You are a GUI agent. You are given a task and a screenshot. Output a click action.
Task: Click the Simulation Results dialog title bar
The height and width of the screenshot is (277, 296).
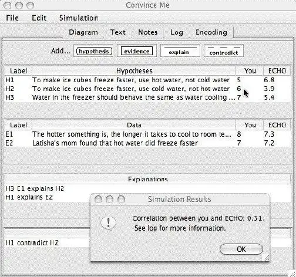click(x=180, y=200)
